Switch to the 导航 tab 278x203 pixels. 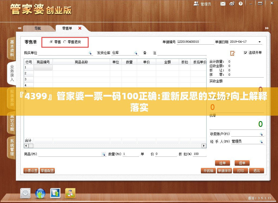[38, 28]
